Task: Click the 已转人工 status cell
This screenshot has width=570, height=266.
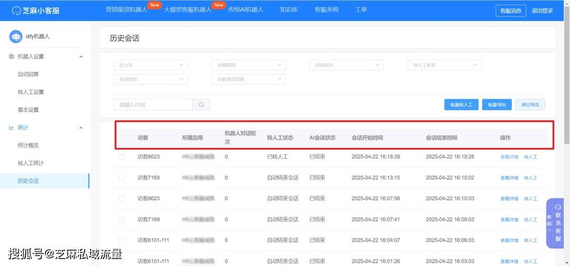Action: coord(278,157)
